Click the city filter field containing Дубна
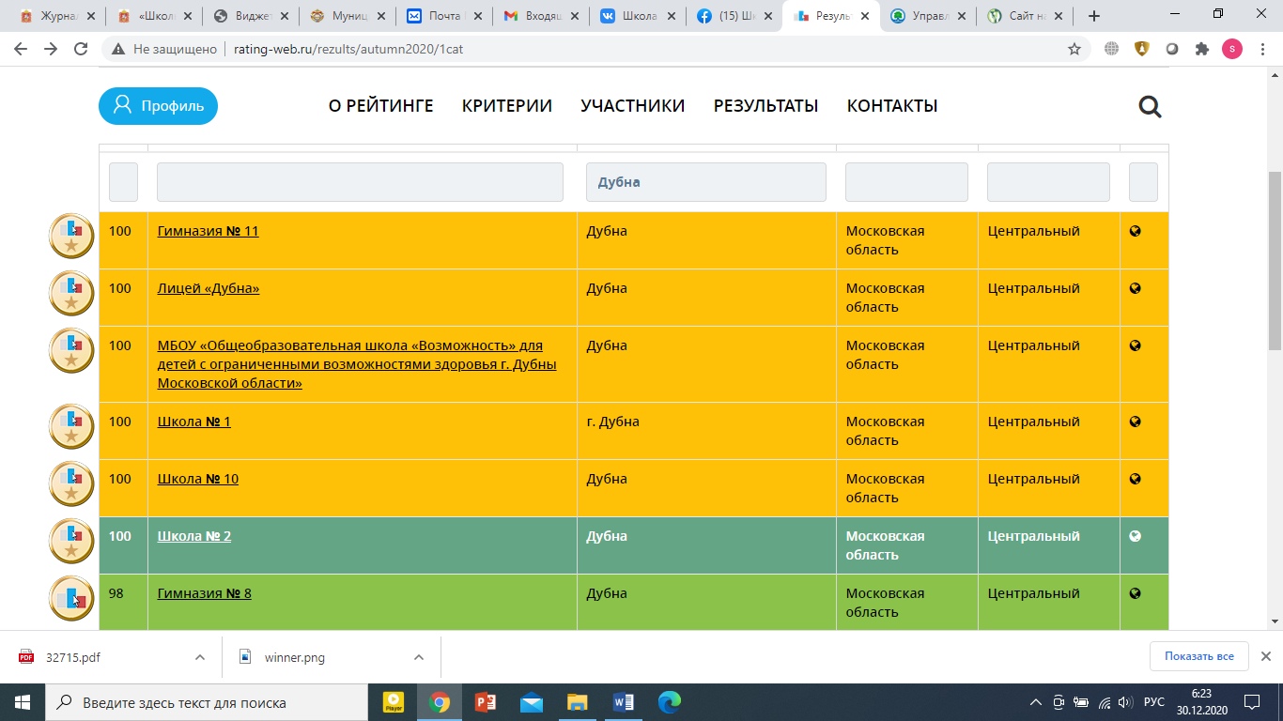This screenshot has width=1283, height=721. click(706, 182)
